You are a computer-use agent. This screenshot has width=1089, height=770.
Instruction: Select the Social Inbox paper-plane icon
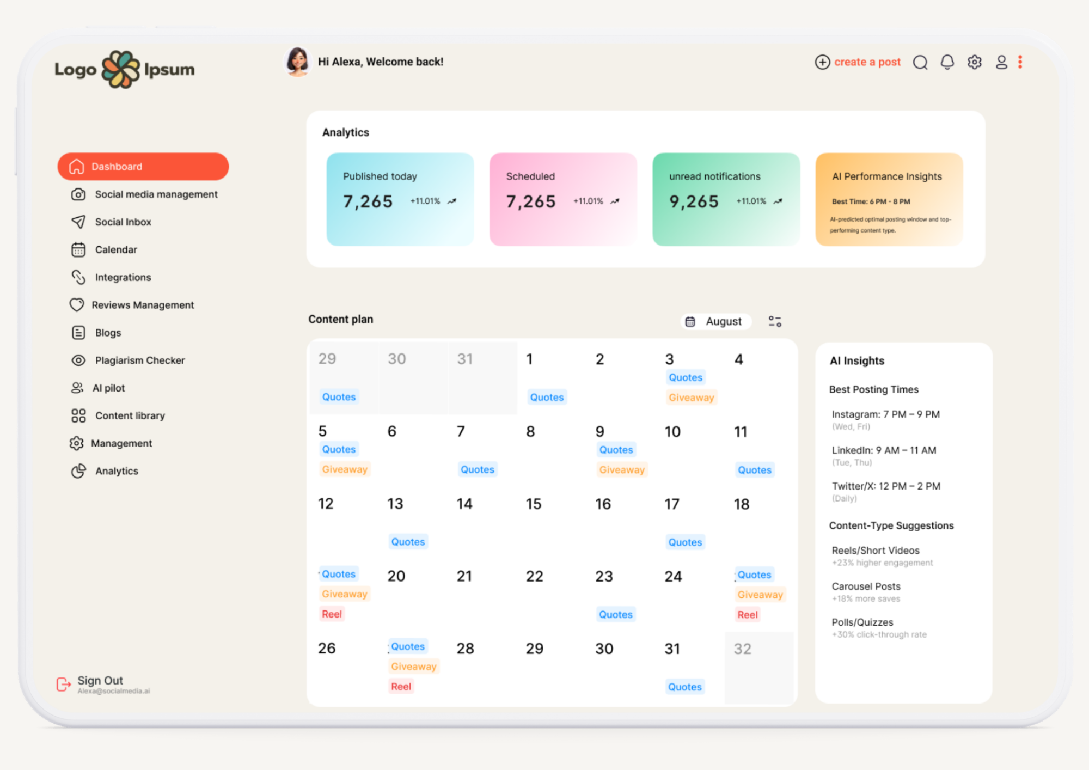pyautogui.click(x=78, y=222)
